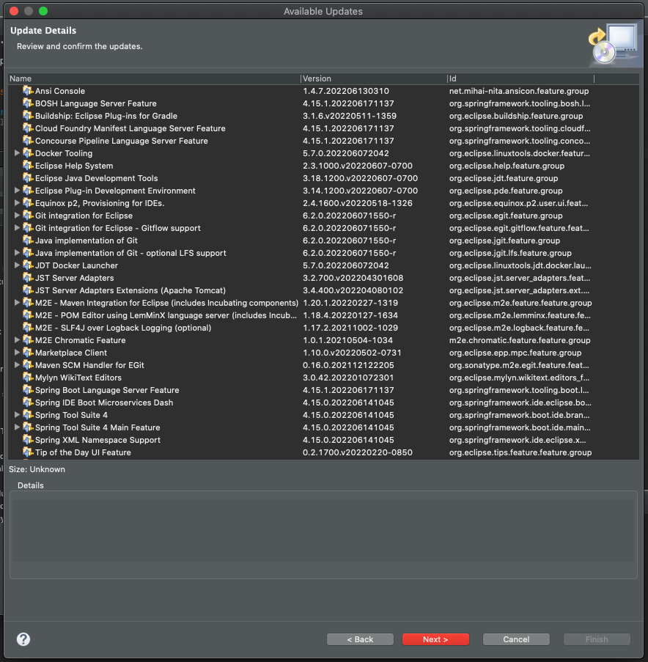Select the m2e.chromatic.feature.feature.group id
The height and width of the screenshot is (662, 648).
pos(520,340)
